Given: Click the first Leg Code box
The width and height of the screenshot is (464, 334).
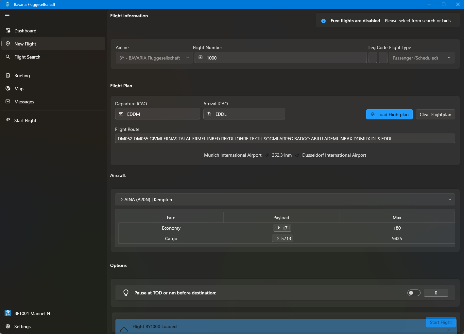Looking at the screenshot, I should 373,58.
